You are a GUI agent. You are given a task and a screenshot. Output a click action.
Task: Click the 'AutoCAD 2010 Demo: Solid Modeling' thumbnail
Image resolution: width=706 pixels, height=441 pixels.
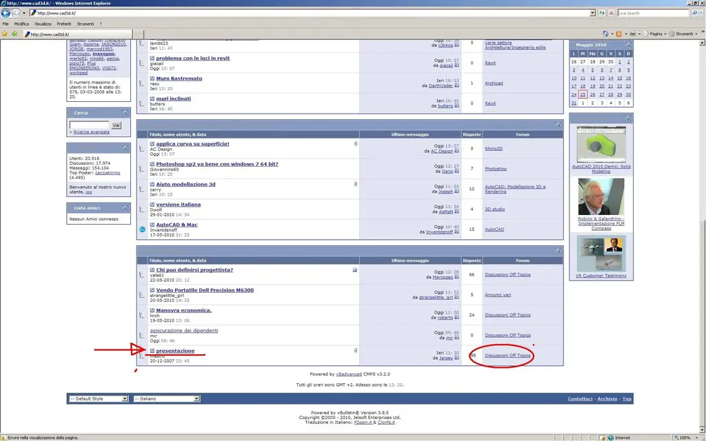click(601, 144)
